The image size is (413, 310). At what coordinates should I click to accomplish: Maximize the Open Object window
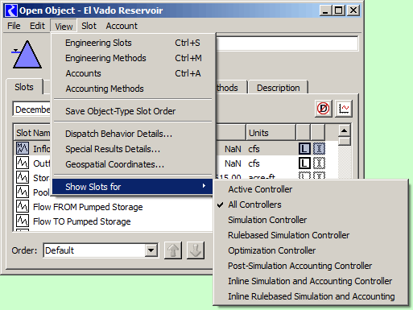tap(339, 10)
